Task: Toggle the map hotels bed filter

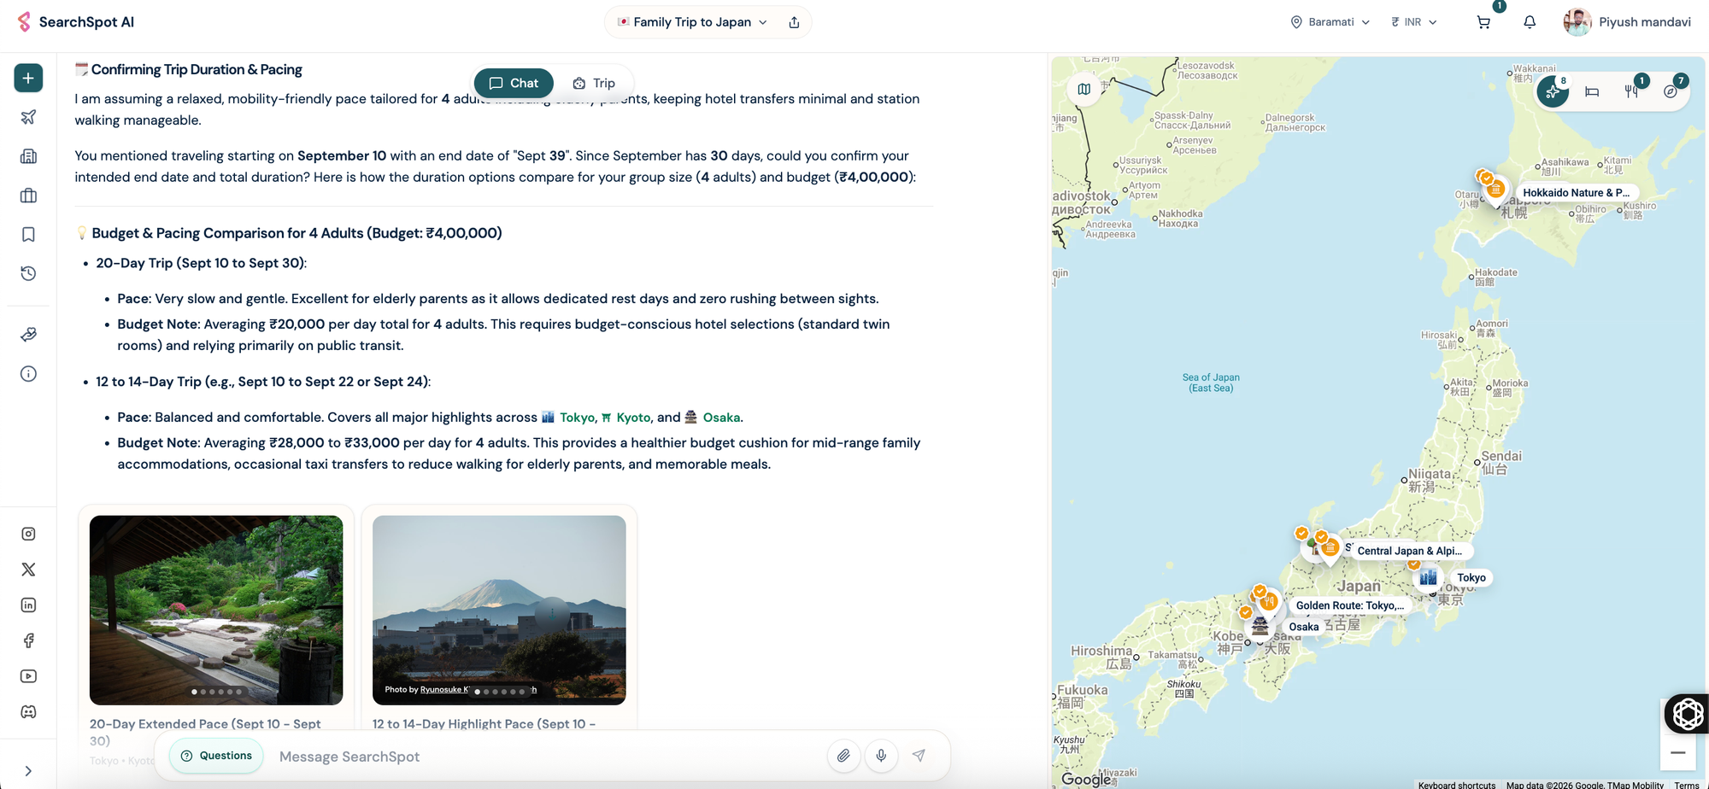Action: [x=1592, y=91]
